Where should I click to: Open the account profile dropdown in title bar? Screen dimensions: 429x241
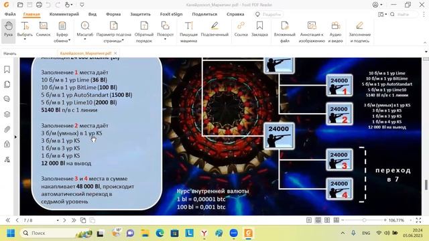tap(377, 5)
